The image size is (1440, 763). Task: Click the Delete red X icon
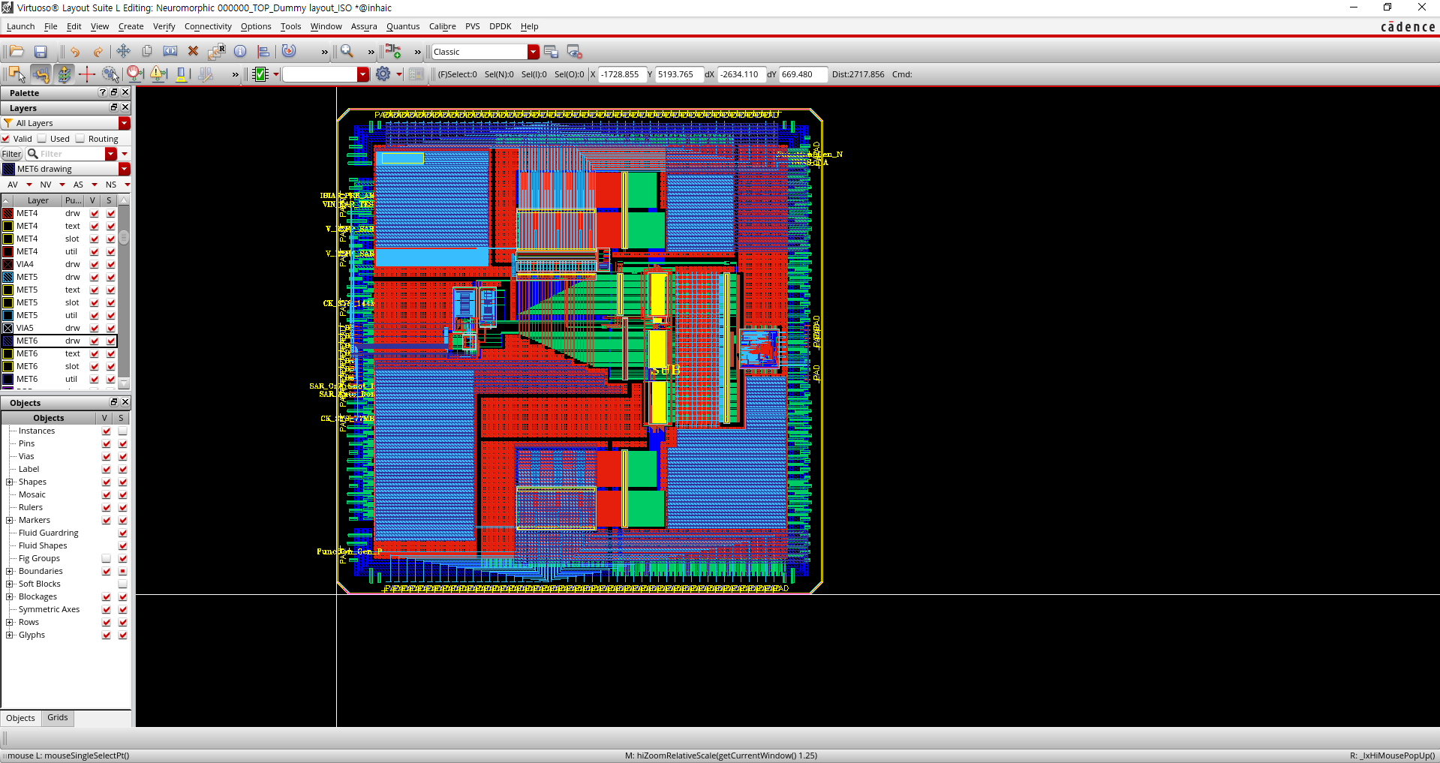pos(193,51)
